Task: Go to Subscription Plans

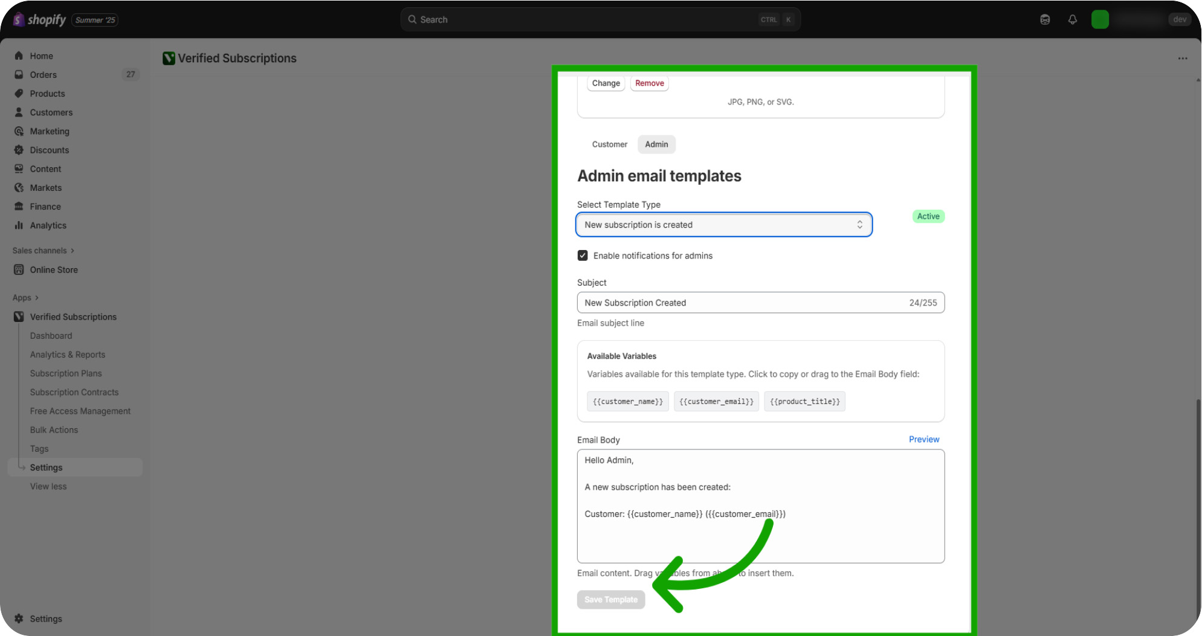Action: click(66, 373)
